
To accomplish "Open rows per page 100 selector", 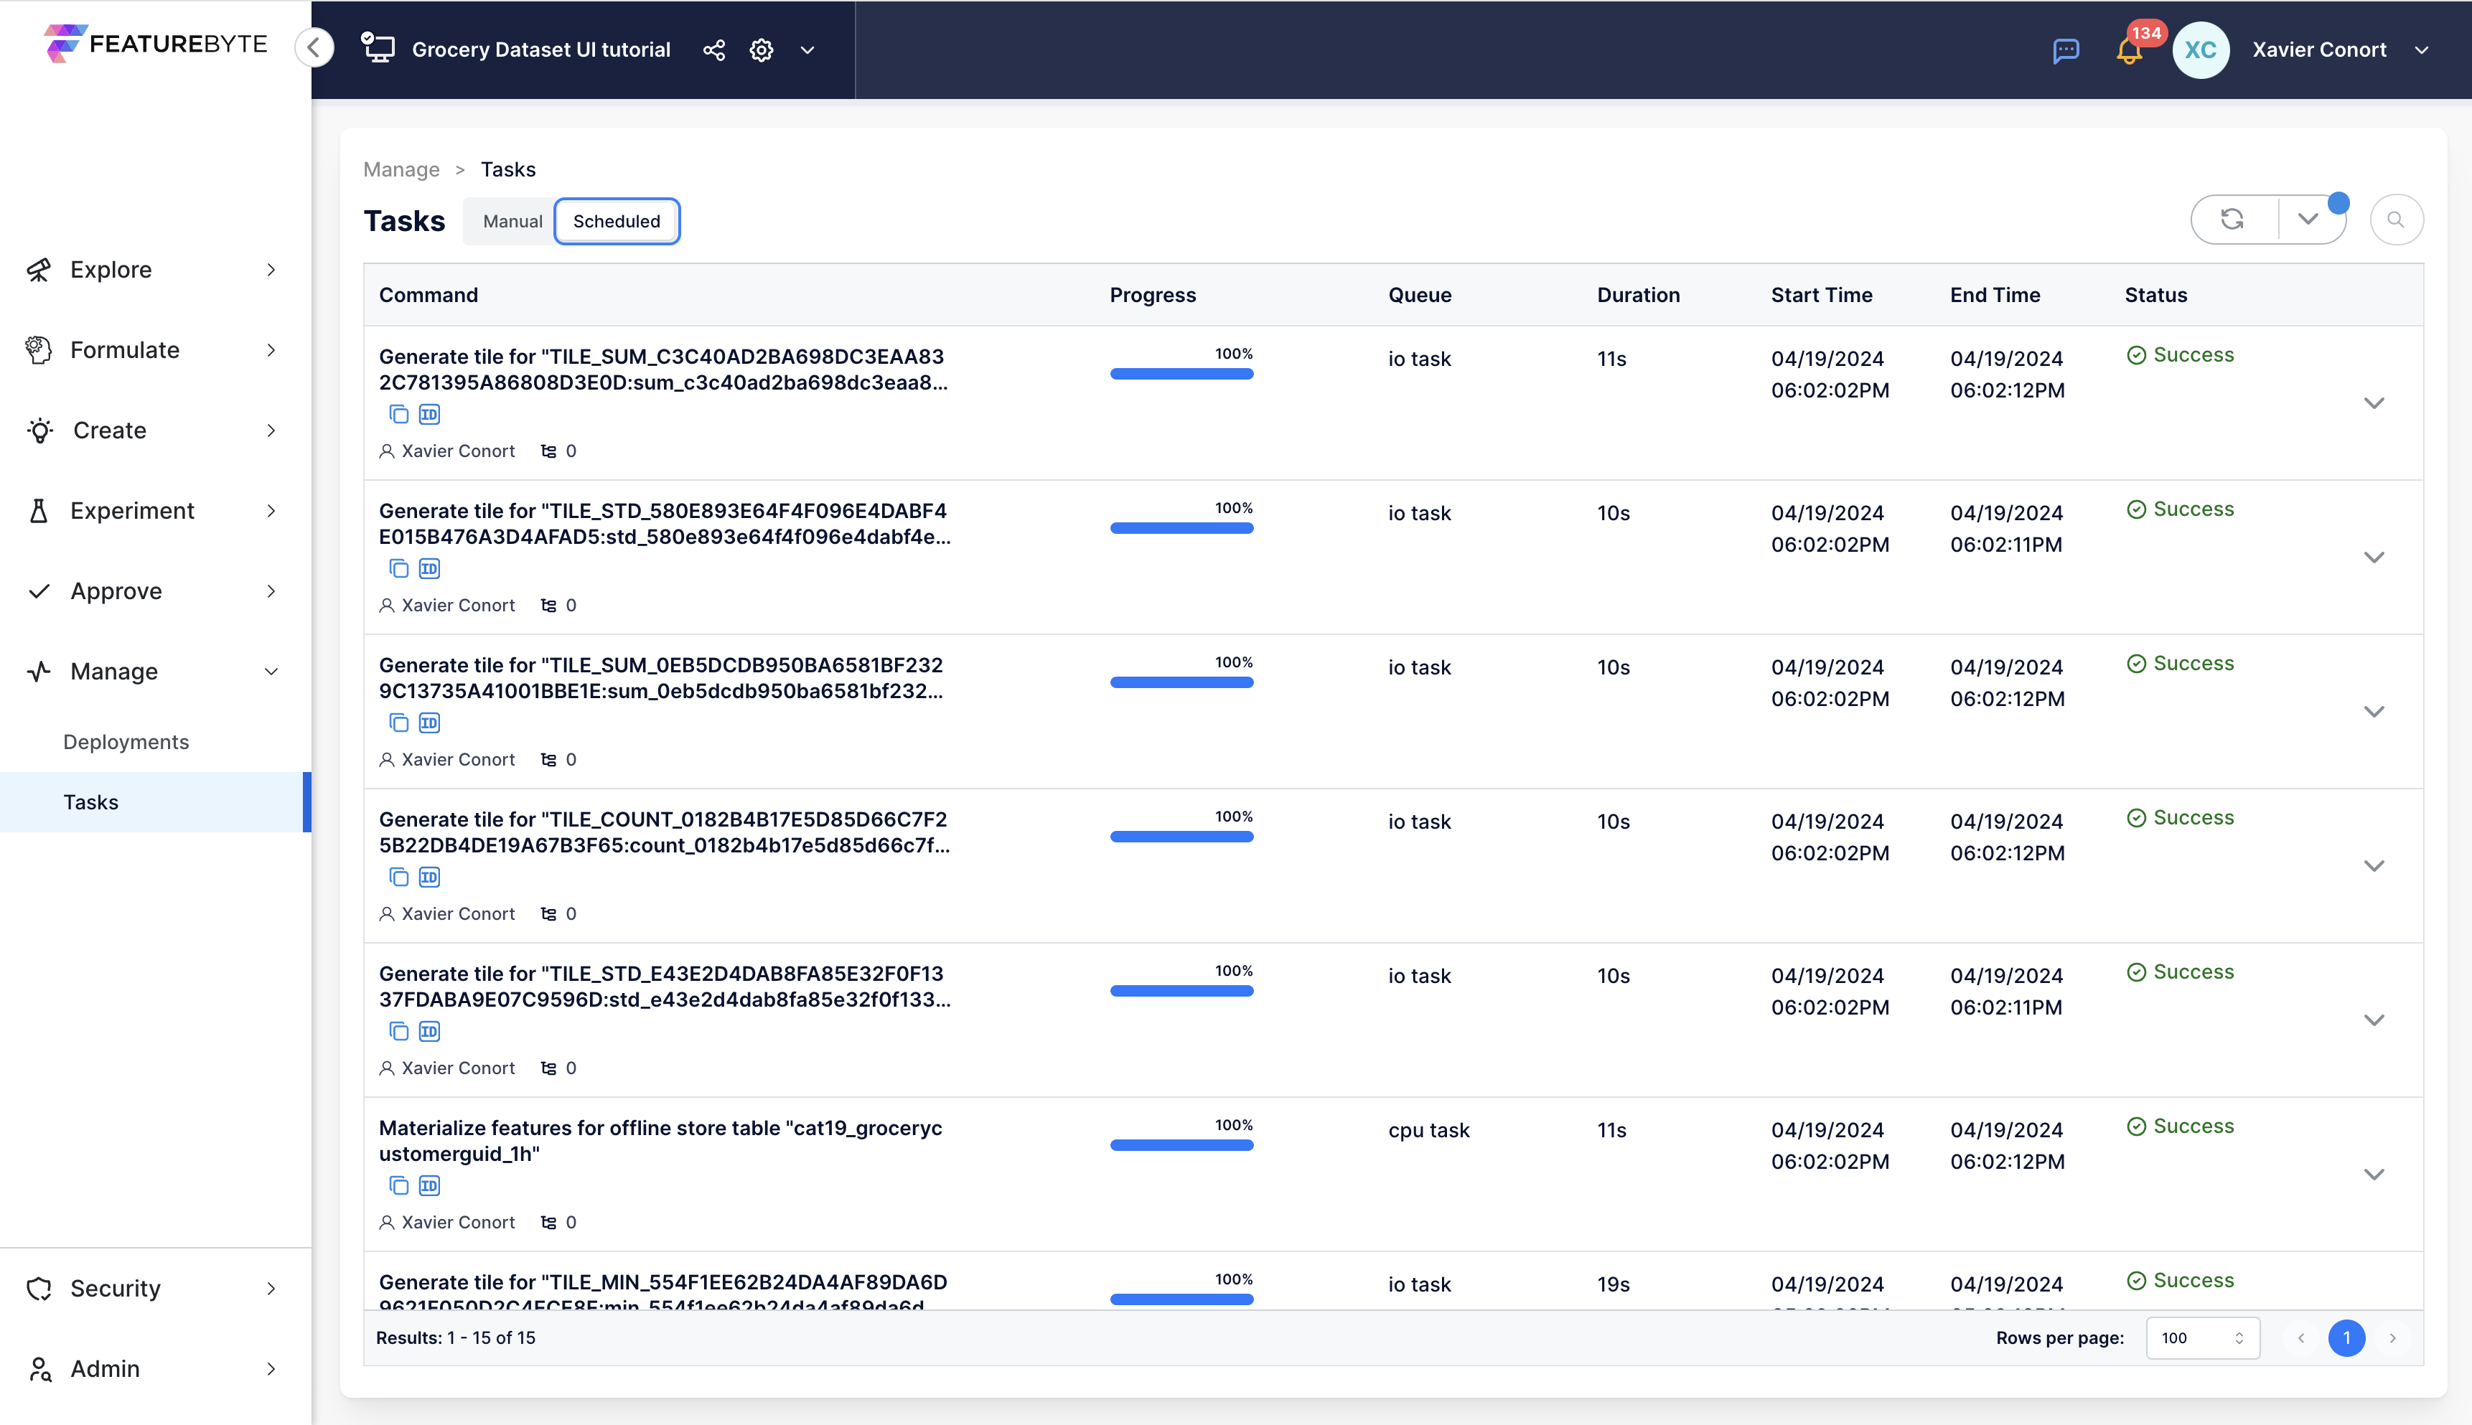I will pos(2202,1338).
